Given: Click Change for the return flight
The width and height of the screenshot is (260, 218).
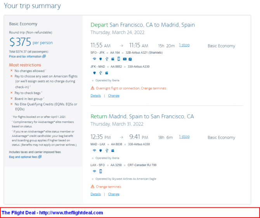Looking at the screenshot, I should 114,194.
